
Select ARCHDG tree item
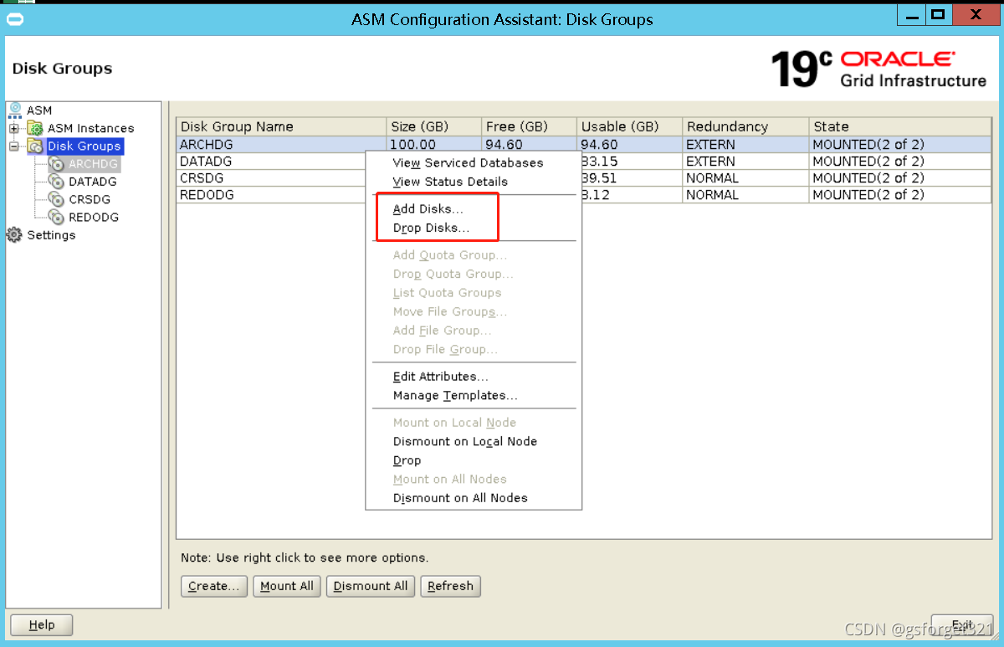tap(94, 164)
